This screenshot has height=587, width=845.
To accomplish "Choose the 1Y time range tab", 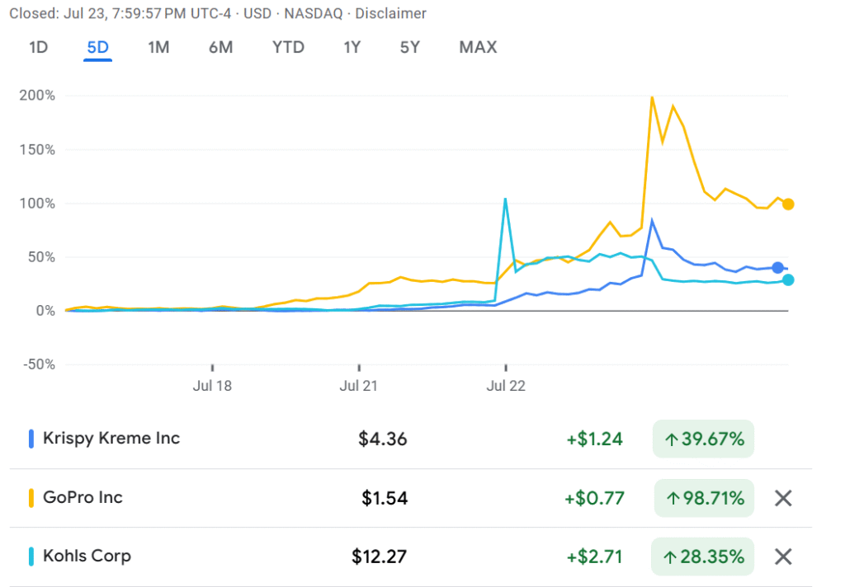I will point(352,47).
